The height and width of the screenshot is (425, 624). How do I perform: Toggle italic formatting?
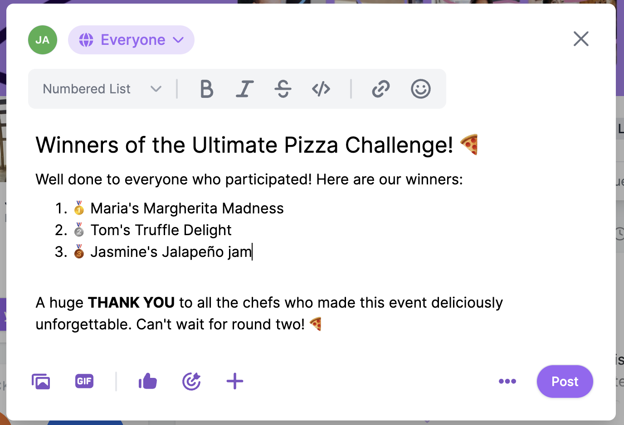245,89
